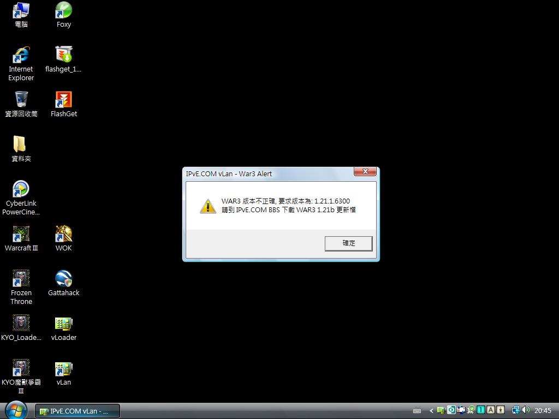
Task: Open the Windows Start orb
Action: tap(16, 410)
